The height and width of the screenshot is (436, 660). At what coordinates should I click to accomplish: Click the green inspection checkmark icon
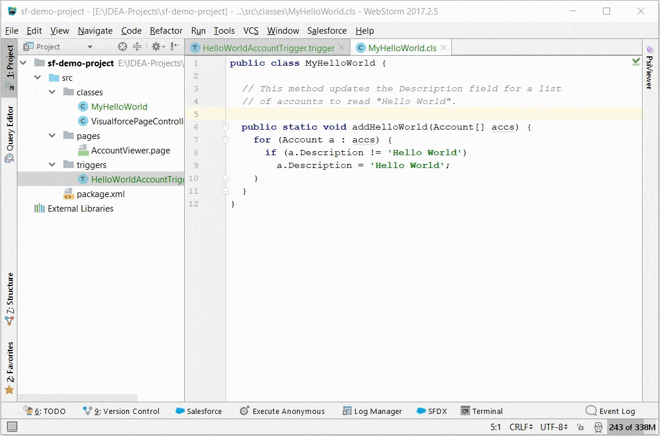coord(636,62)
